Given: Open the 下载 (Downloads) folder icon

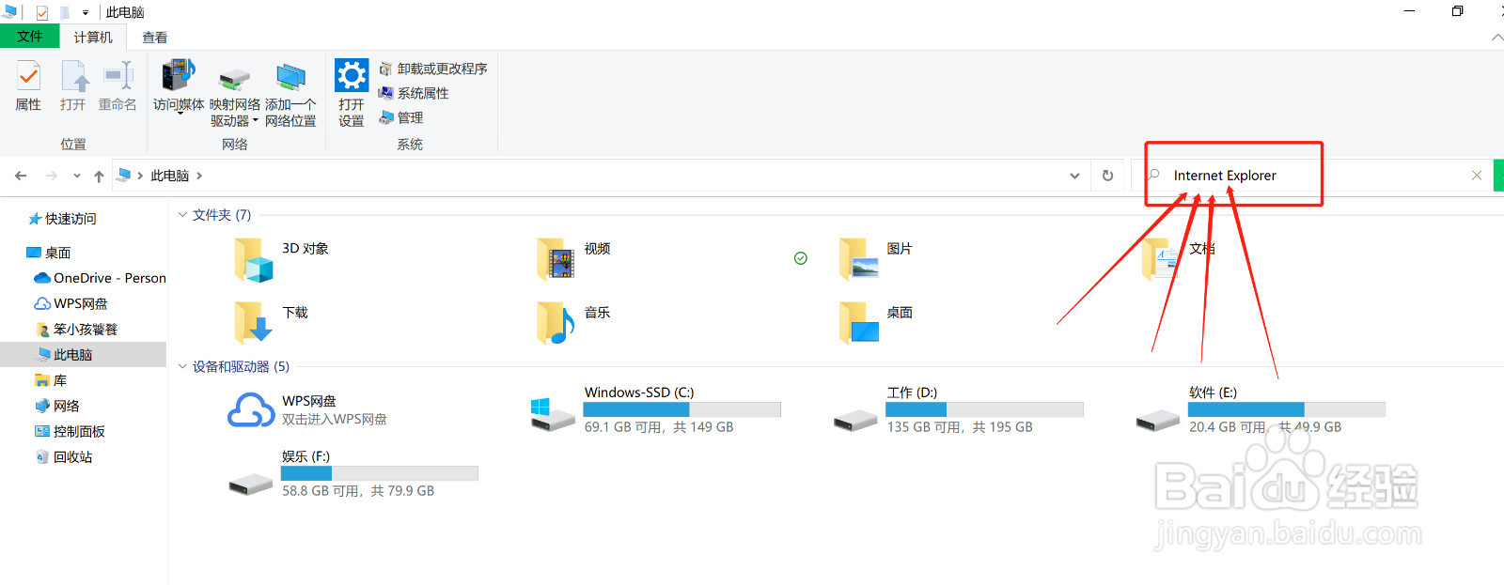Looking at the screenshot, I should pyautogui.click(x=254, y=322).
